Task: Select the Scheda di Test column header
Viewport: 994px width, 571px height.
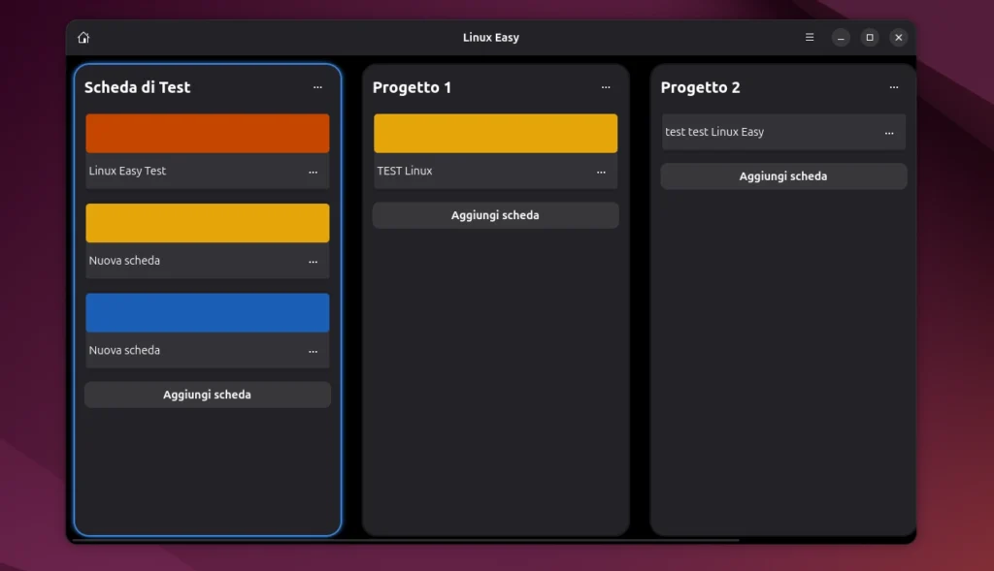Action: pos(139,87)
